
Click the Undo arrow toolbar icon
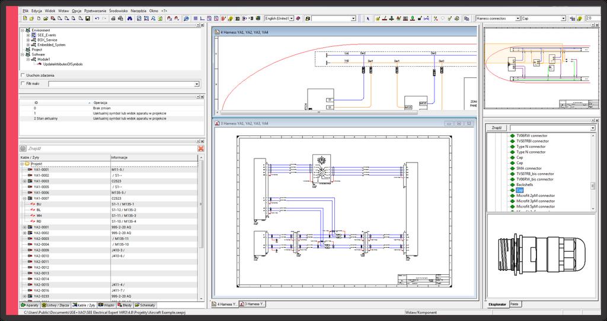point(97,18)
